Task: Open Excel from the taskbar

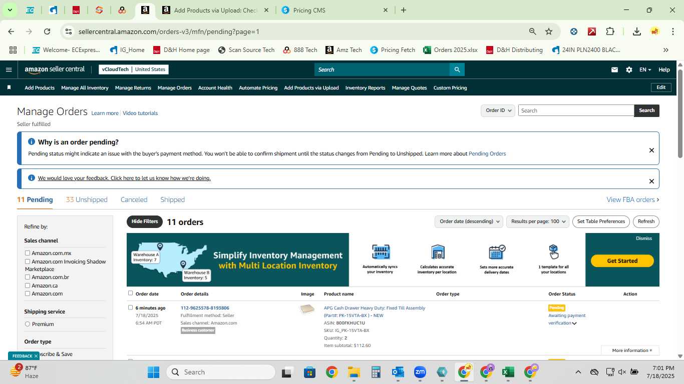Action: 508,372
